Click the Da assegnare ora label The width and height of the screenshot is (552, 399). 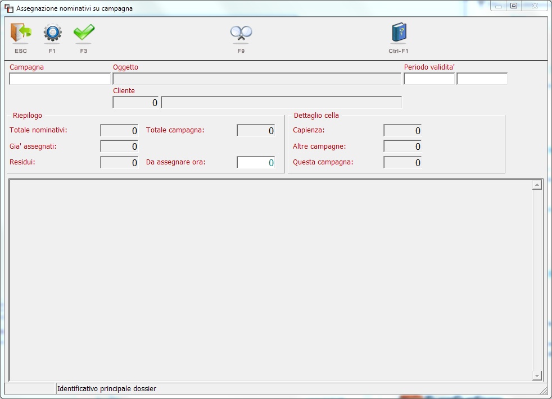click(x=176, y=162)
